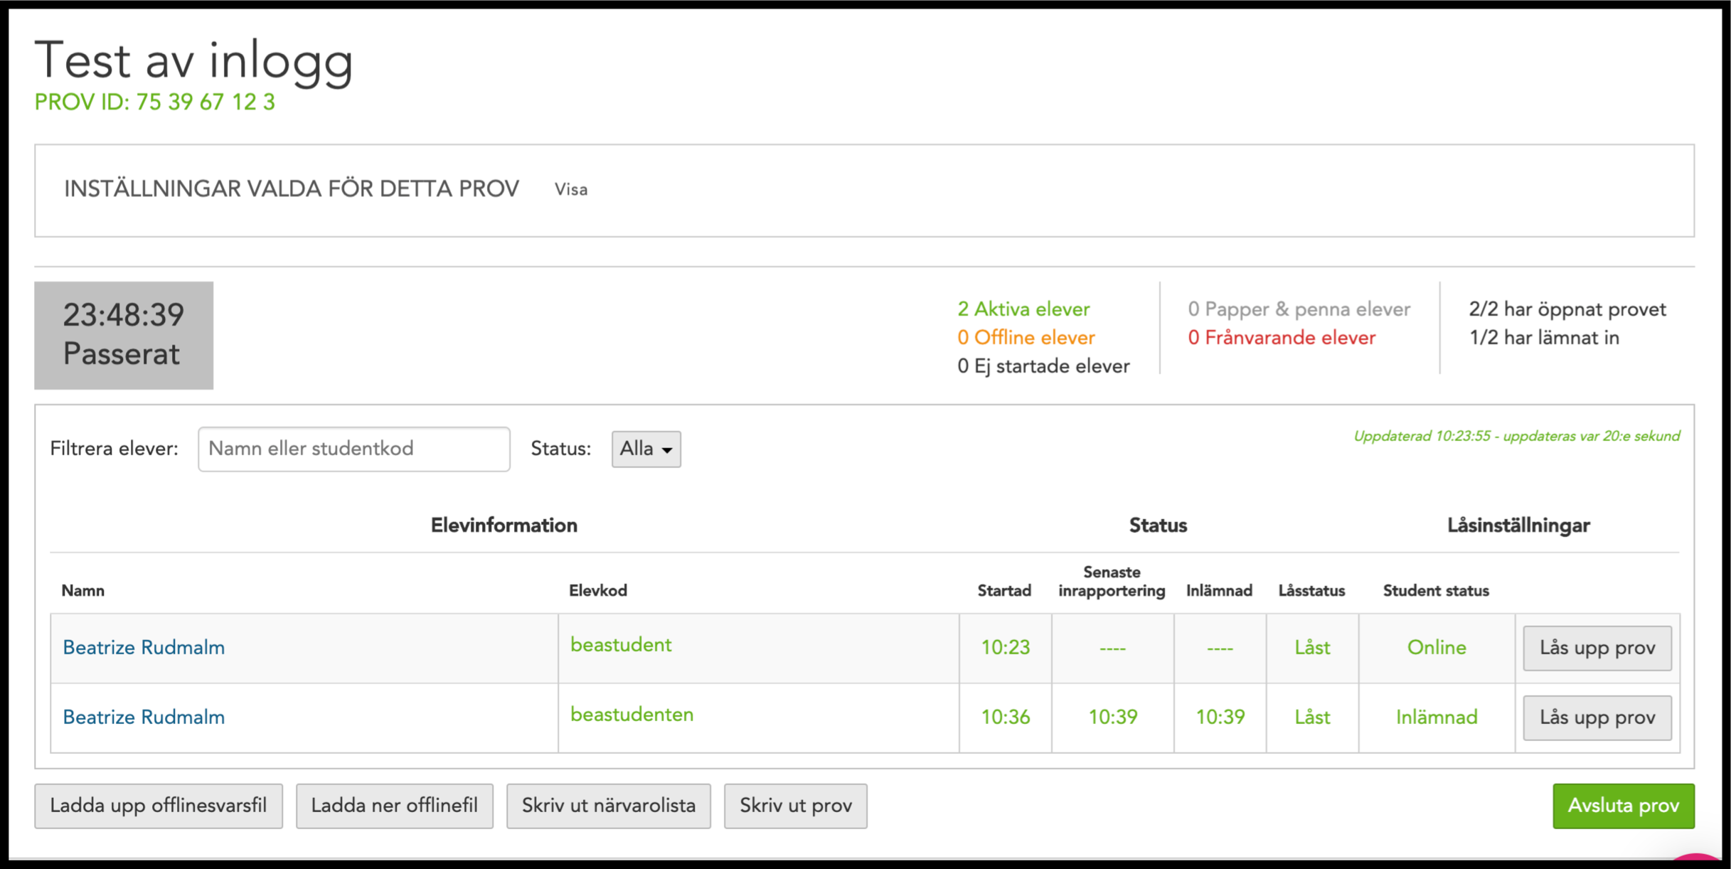
Task: Click Skriv ut prov button
Action: point(796,806)
